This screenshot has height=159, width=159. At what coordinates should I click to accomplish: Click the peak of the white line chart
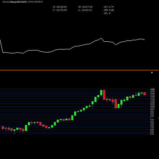pyautogui.click(x=101, y=38)
